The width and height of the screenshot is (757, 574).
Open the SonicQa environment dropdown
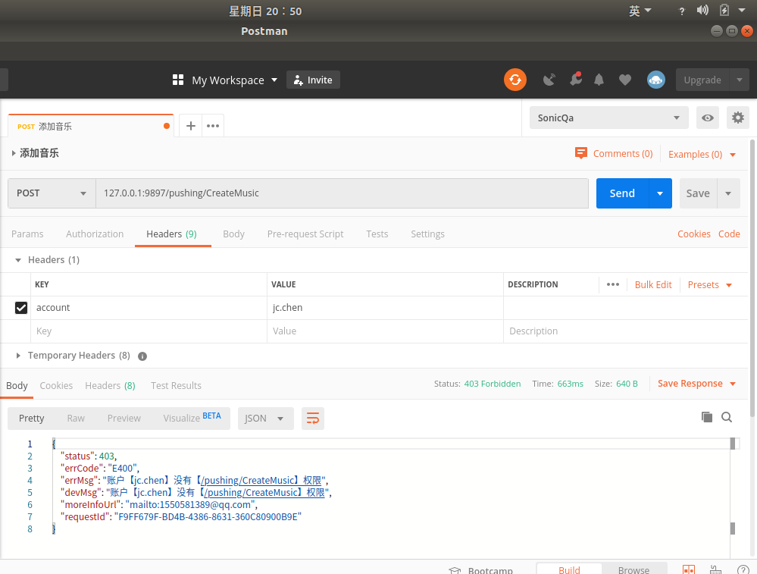coord(608,118)
